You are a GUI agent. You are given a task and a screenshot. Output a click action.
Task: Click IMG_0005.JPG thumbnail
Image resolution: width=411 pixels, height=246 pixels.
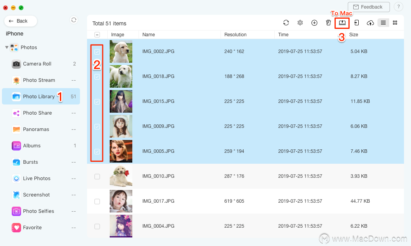point(121,151)
